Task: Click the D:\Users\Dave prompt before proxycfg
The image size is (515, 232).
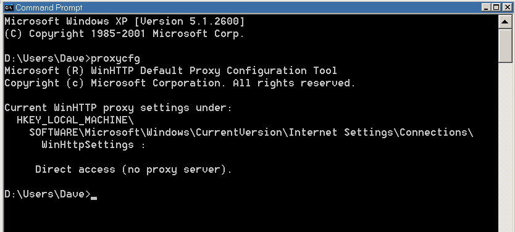Action: [48, 59]
